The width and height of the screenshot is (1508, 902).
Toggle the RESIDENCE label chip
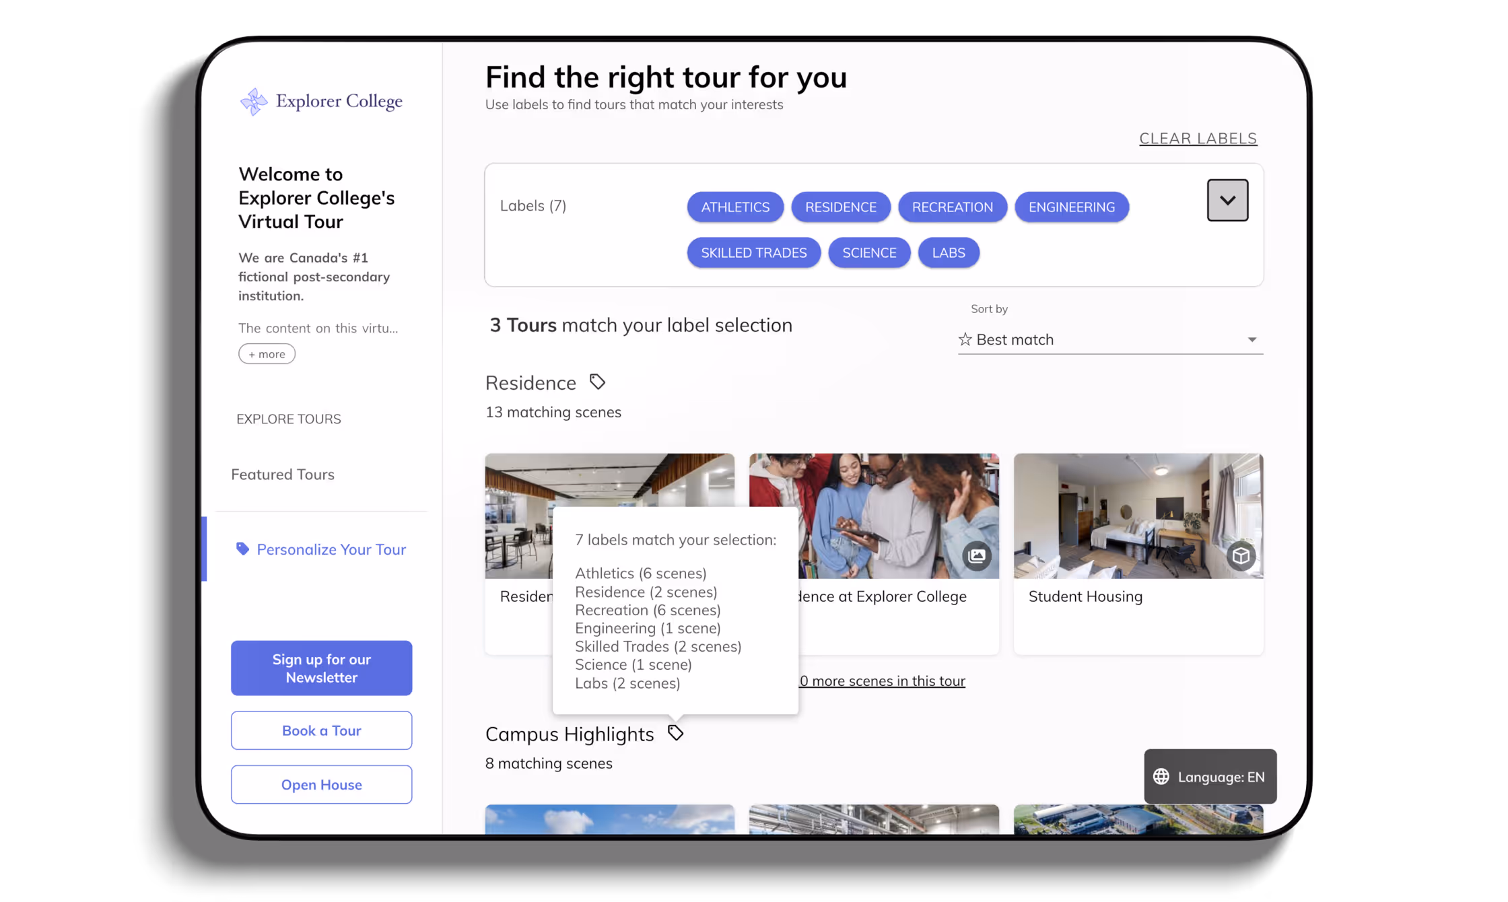coord(841,207)
